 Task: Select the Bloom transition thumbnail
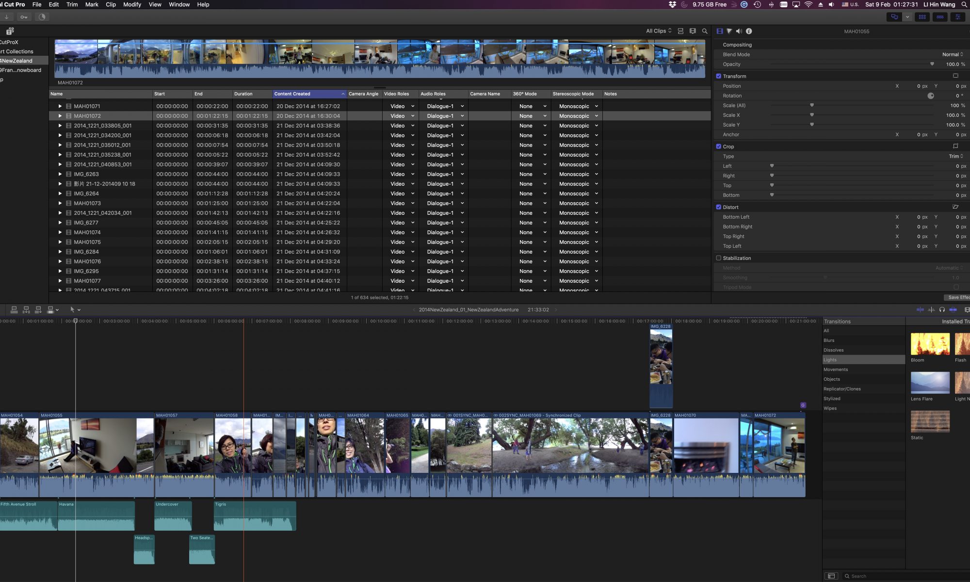coord(930,344)
